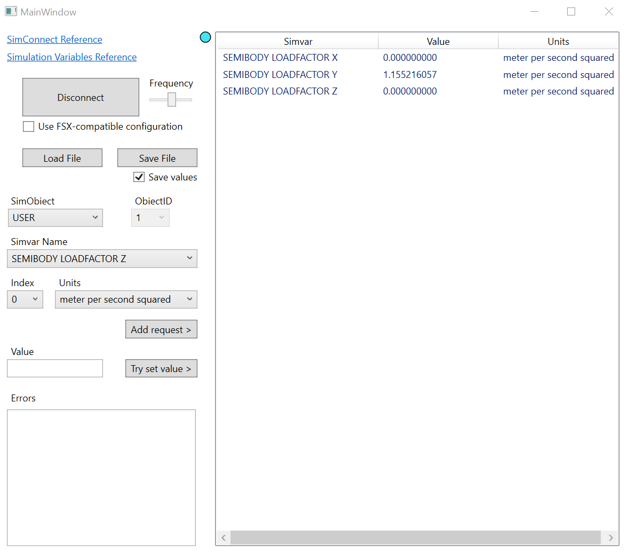Click the Value column header

point(438,42)
